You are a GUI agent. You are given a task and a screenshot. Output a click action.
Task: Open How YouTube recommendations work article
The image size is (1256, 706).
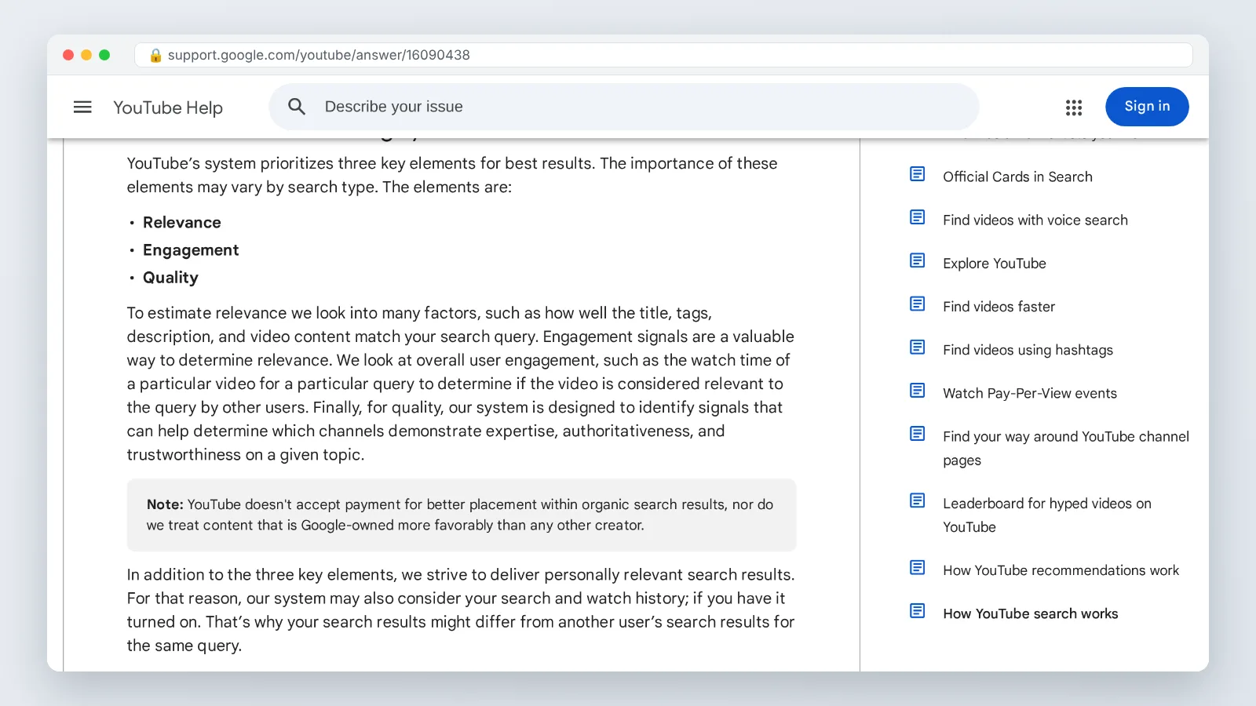point(1061,570)
